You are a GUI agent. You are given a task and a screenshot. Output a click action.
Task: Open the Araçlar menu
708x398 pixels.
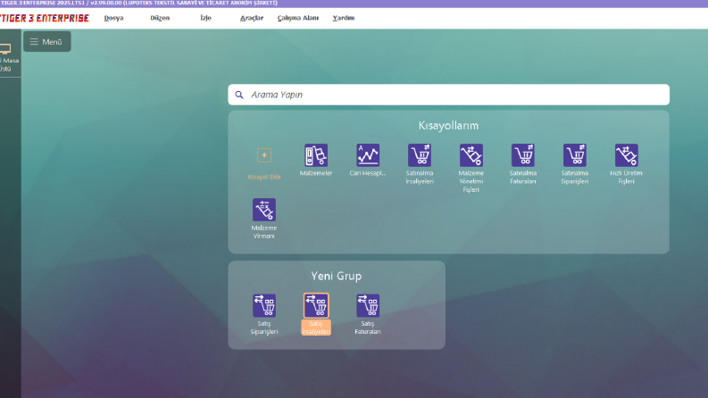coord(252,18)
